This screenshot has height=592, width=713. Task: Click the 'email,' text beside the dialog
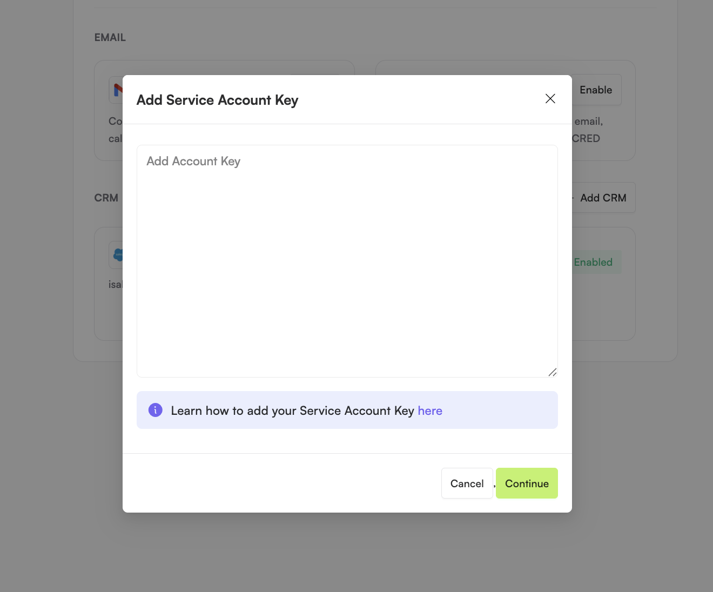click(x=589, y=122)
